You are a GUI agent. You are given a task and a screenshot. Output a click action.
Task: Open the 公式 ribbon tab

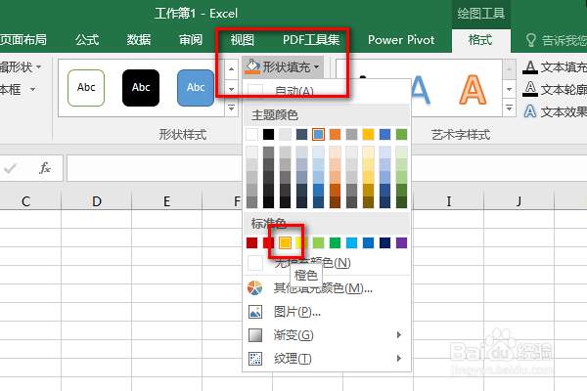pyautogui.click(x=87, y=40)
